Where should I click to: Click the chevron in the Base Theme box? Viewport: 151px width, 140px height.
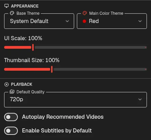(x=67, y=21)
